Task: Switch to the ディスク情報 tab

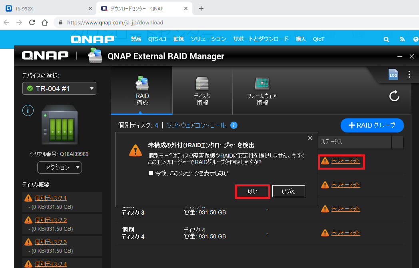Action: (202, 91)
